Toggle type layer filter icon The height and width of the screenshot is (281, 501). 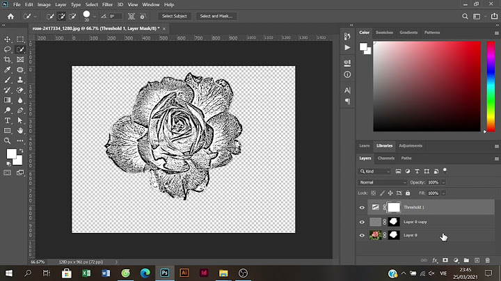[417, 172]
